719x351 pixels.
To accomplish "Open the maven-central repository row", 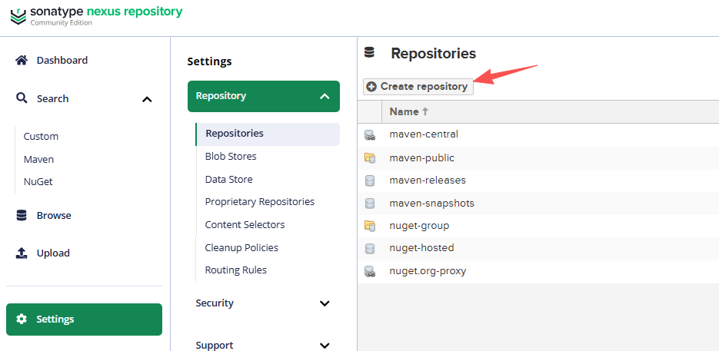I will pos(538,134).
